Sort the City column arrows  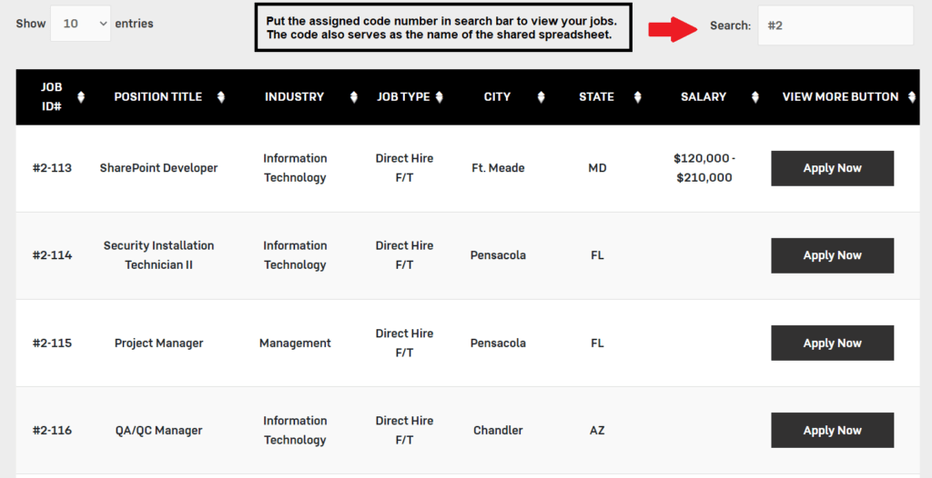(541, 97)
